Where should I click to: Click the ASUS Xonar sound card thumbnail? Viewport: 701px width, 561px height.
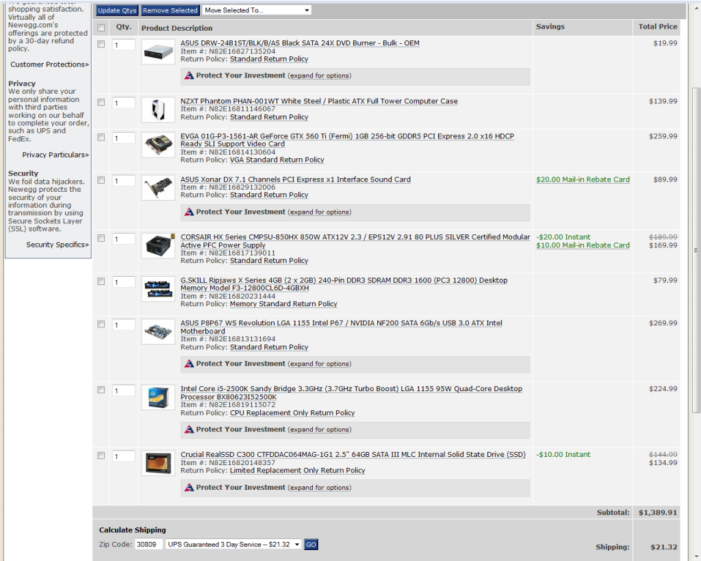click(x=158, y=188)
